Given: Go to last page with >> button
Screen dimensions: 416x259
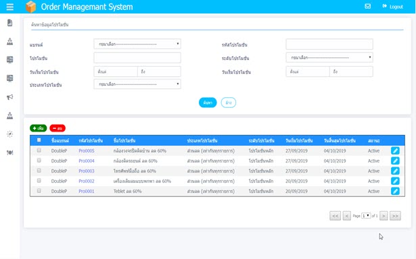Looking at the screenshot, I should pos(395,216).
